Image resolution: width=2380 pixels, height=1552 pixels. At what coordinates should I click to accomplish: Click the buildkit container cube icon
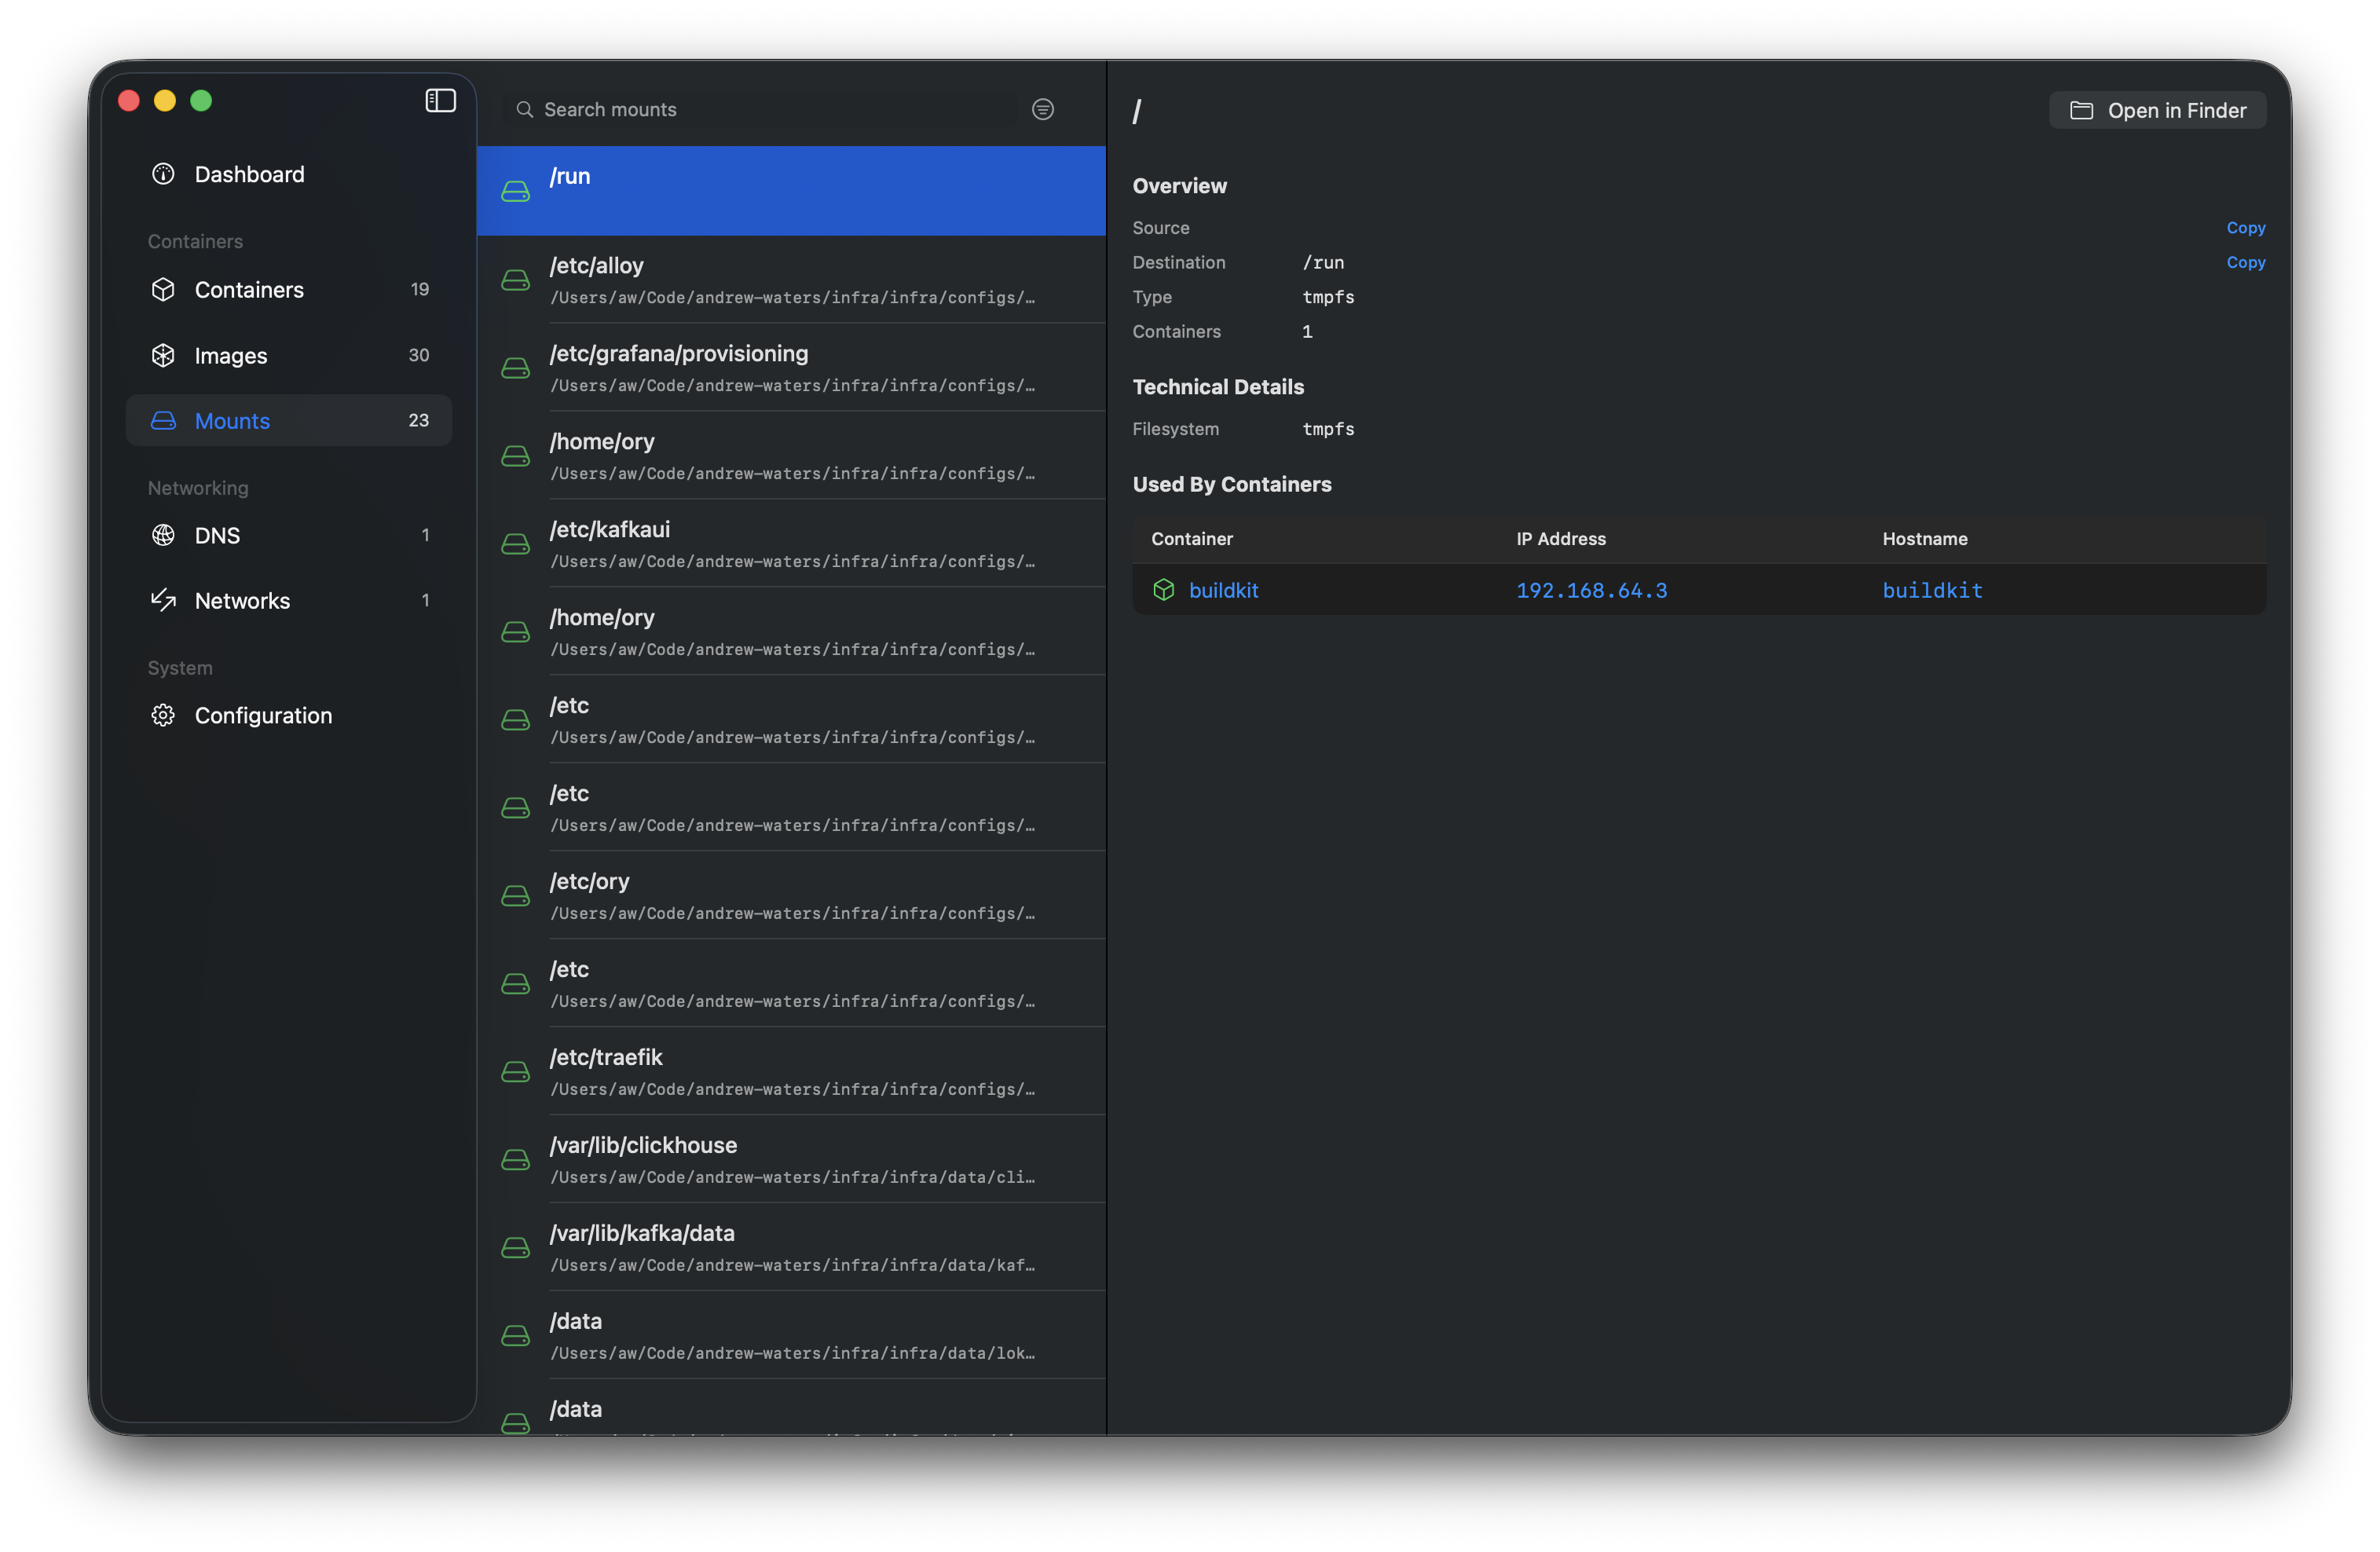[1163, 590]
